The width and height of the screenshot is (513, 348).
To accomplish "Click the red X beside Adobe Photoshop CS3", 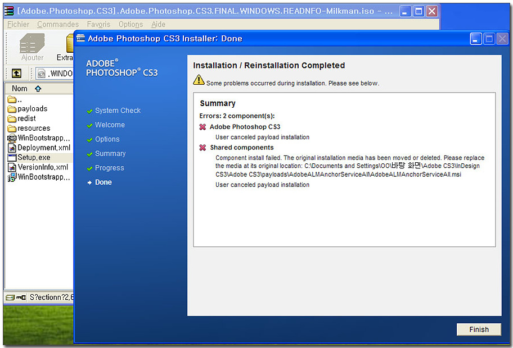I will [202, 127].
